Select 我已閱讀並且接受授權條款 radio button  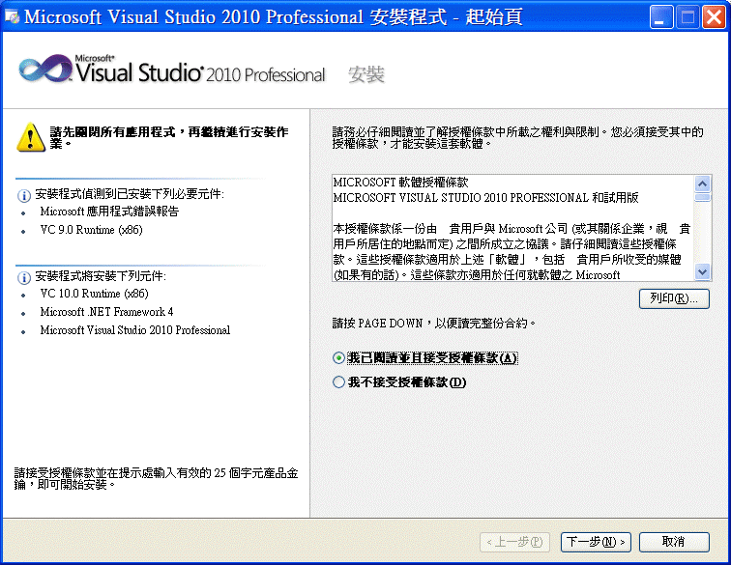[x=339, y=358]
